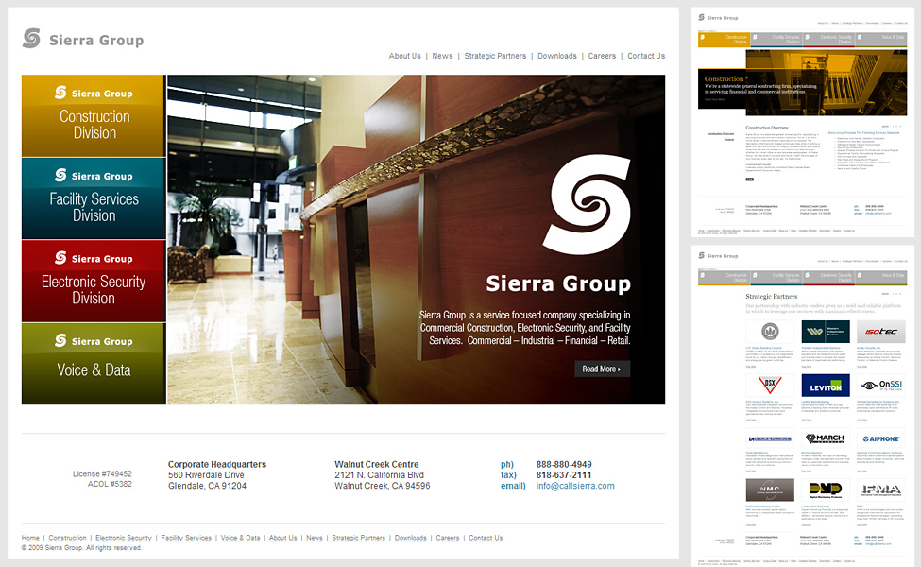The height and width of the screenshot is (567, 921).
Task: Click the License #749452 text in main footer
Action: [x=102, y=473]
